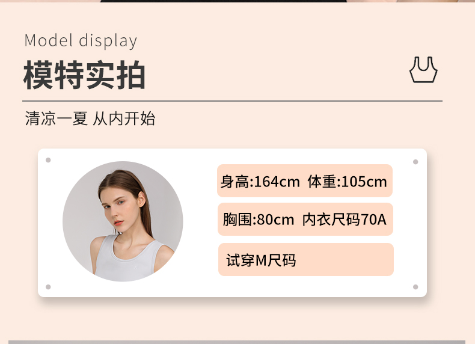
Task: Click the horizontal divider line under heading
Action: pyautogui.click(x=232, y=100)
